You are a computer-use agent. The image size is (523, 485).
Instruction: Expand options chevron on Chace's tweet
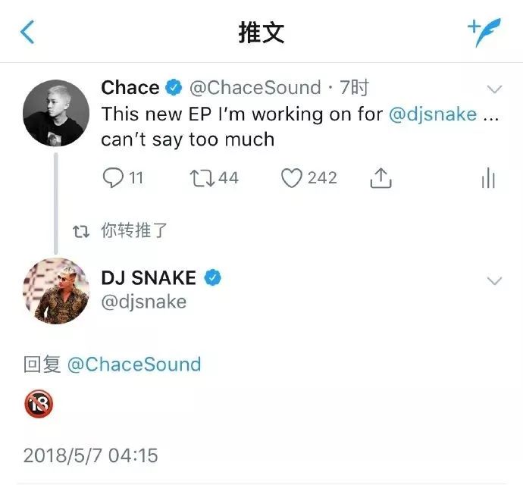494,89
